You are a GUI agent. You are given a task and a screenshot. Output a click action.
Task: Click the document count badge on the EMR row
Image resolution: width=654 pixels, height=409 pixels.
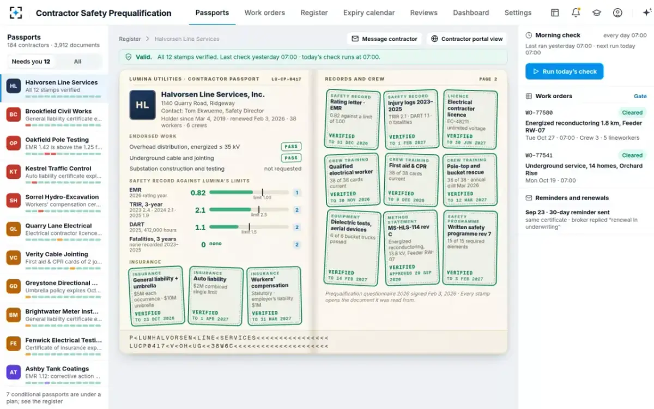(x=297, y=193)
